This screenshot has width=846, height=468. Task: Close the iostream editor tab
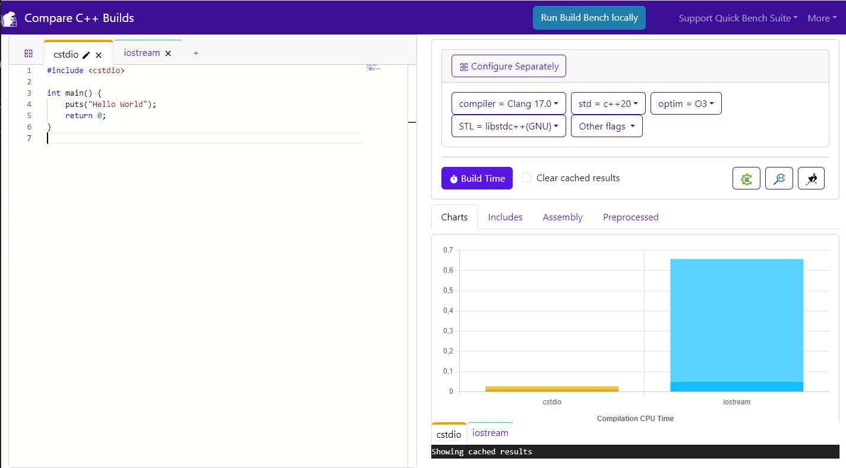168,53
